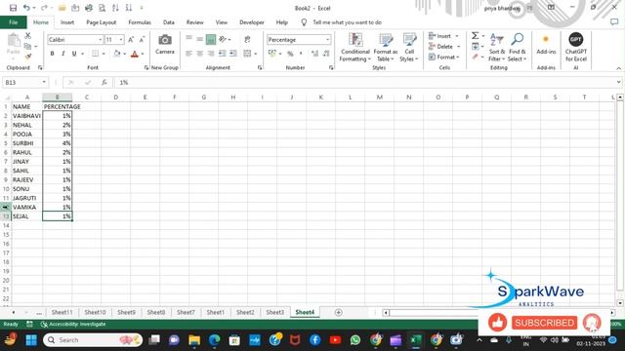
Task: Open Format cells dropdown
Action: pos(458,58)
